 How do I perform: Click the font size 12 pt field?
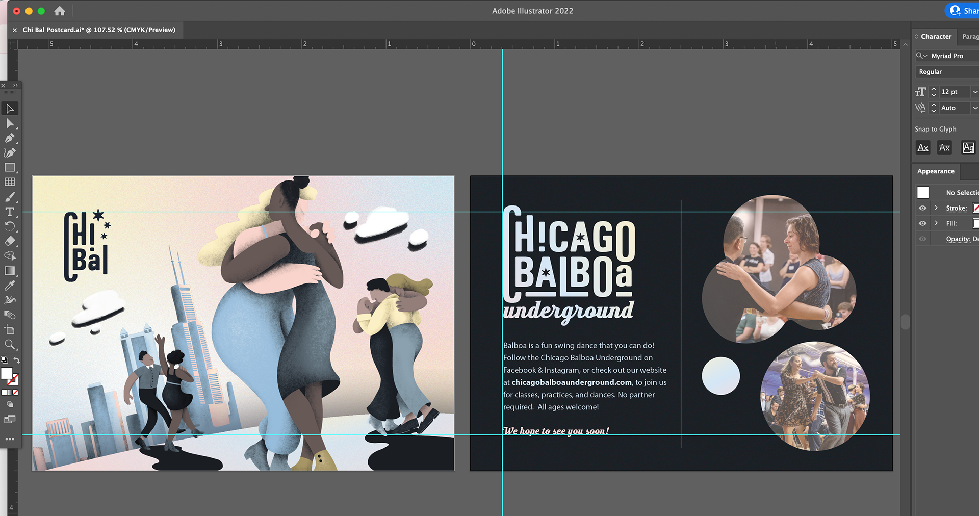[954, 92]
